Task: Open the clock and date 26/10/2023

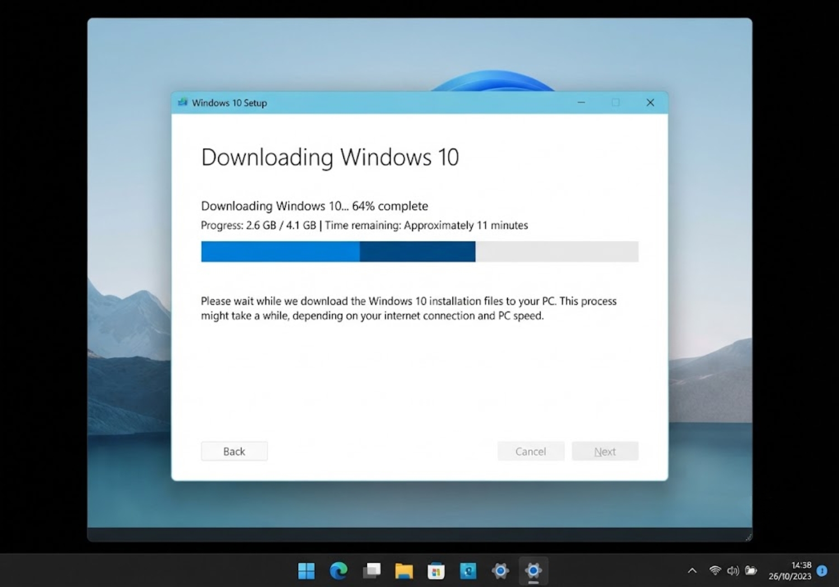Action: (x=790, y=571)
